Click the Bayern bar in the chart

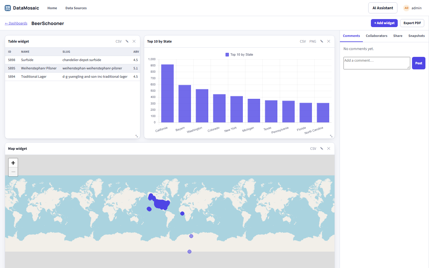coord(185,104)
